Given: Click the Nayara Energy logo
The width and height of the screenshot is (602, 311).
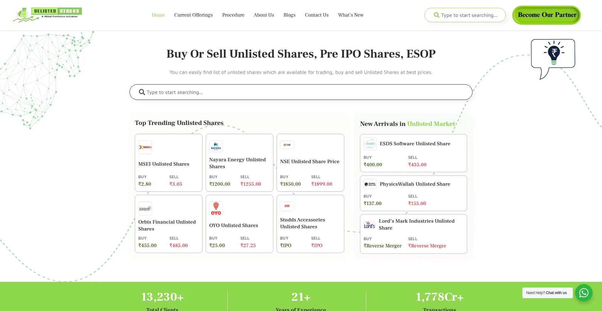Looking at the screenshot, I should [x=216, y=146].
